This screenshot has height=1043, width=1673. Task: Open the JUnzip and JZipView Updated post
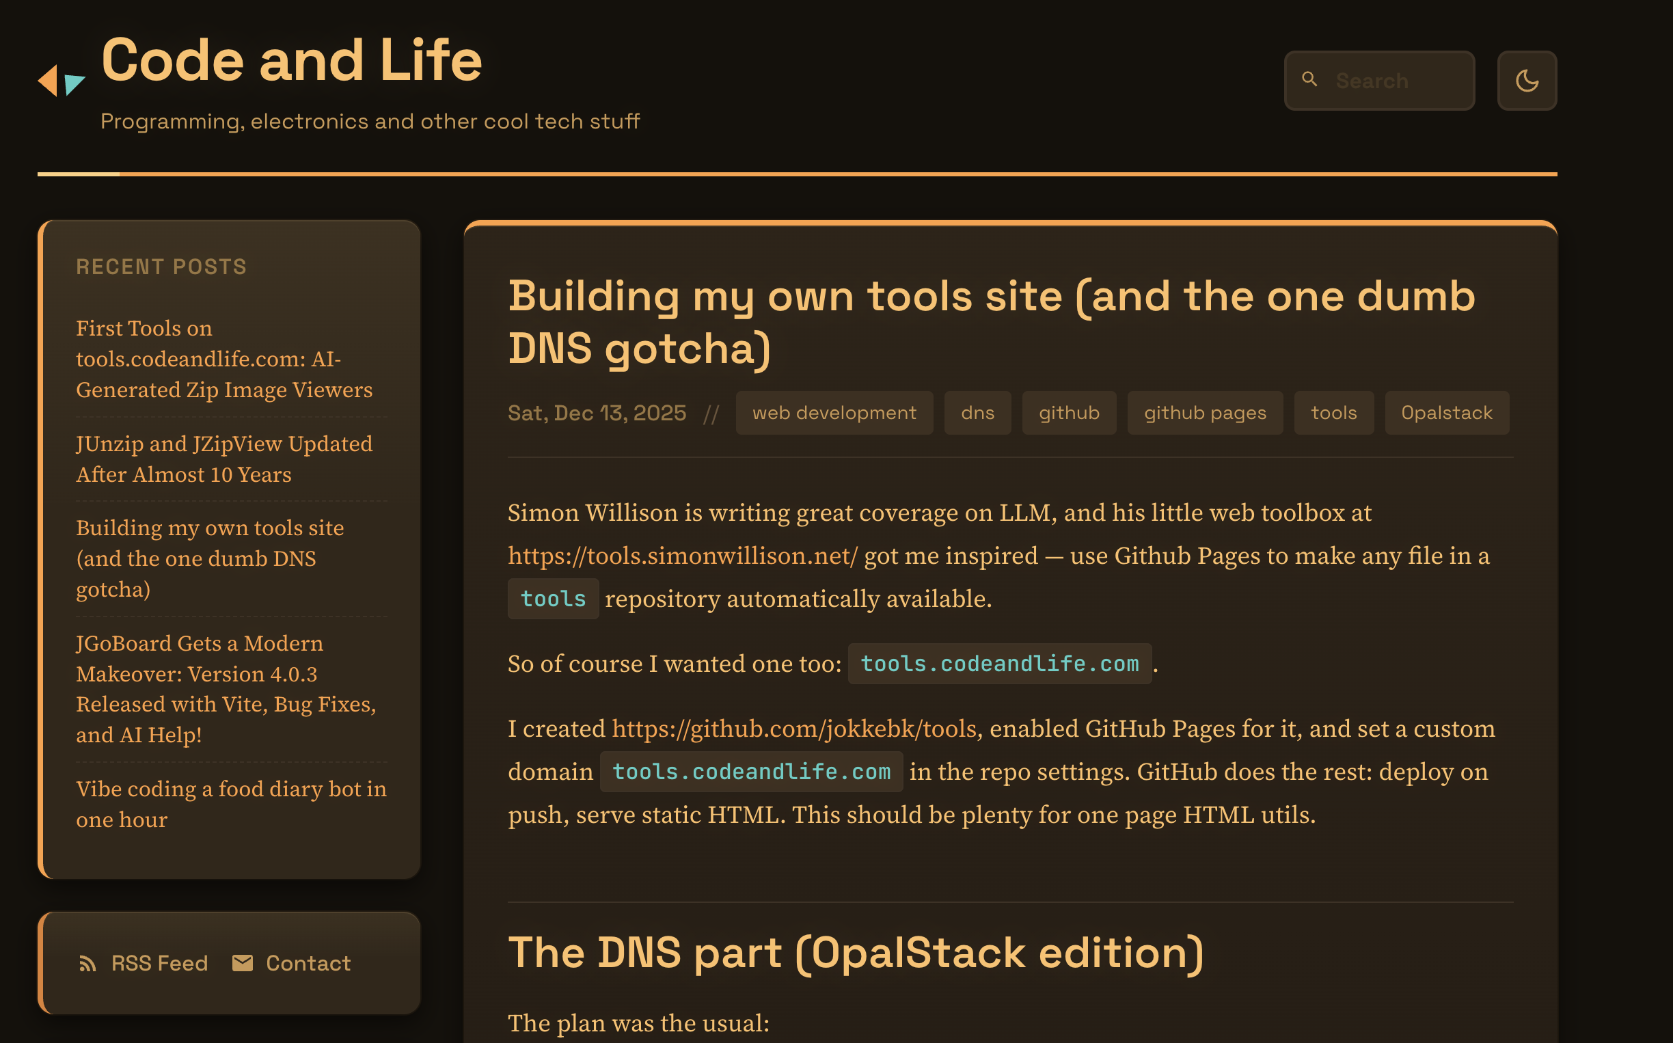[x=223, y=459]
